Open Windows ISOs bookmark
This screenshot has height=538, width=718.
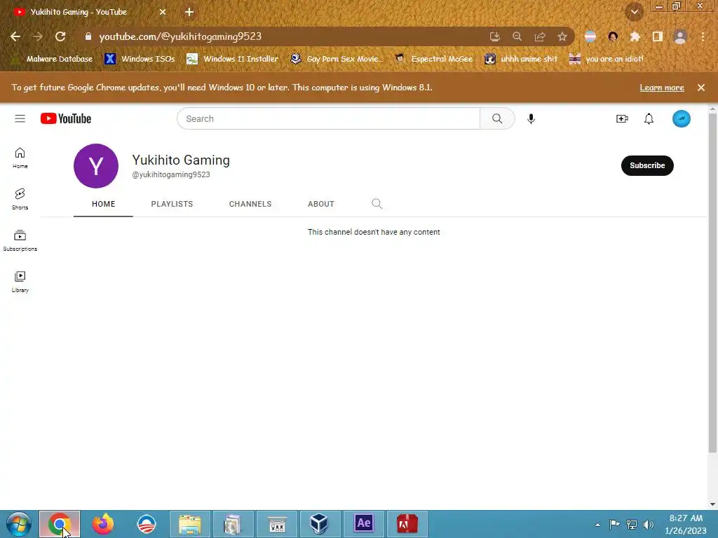pyautogui.click(x=140, y=59)
